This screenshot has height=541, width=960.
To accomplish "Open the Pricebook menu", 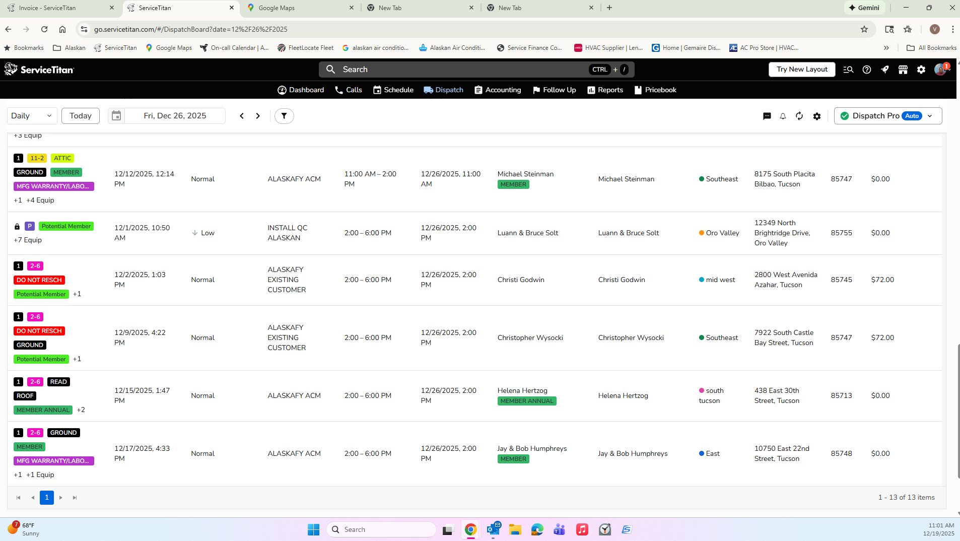I will point(655,90).
